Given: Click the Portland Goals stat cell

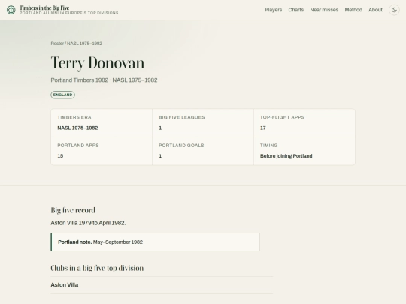Looking at the screenshot, I should click(x=203, y=151).
